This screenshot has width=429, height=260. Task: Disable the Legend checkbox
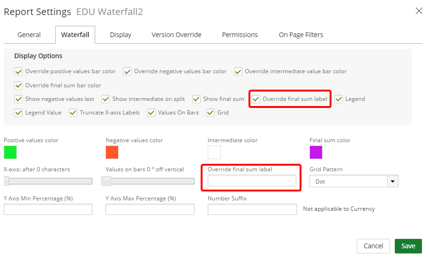point(339,99)
